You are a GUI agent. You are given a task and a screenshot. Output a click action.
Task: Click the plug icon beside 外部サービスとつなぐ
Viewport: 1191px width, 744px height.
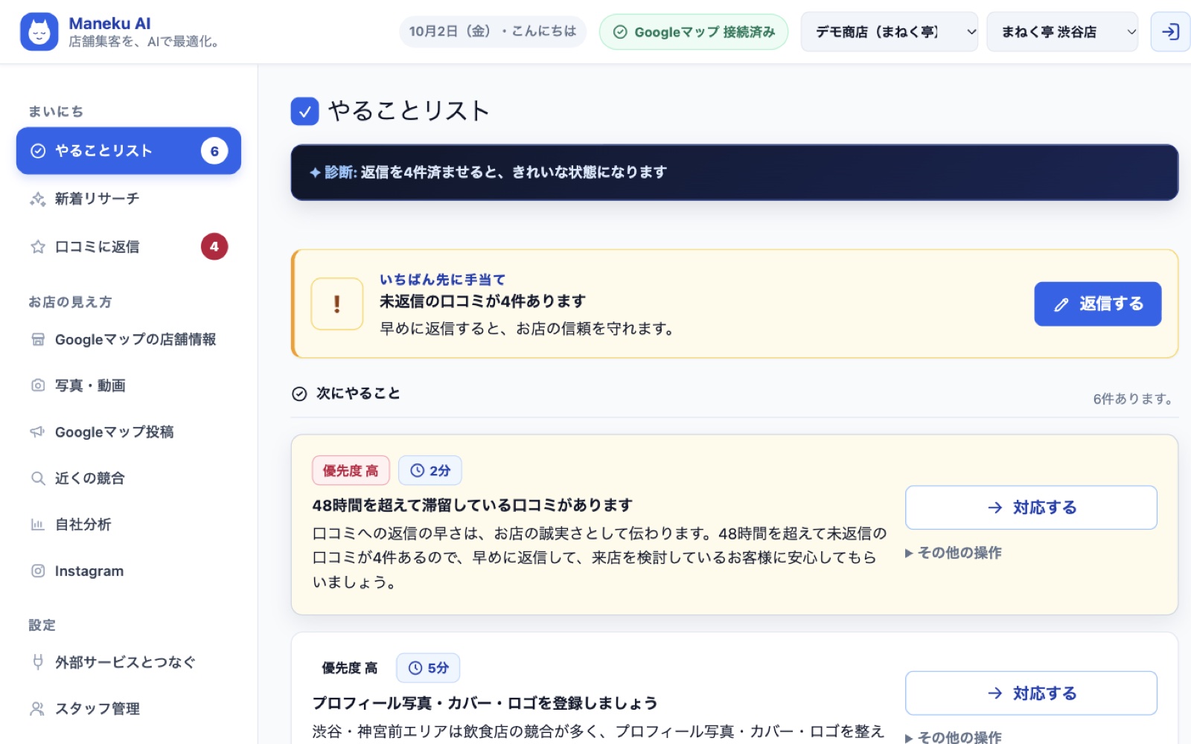click(37, 662)
